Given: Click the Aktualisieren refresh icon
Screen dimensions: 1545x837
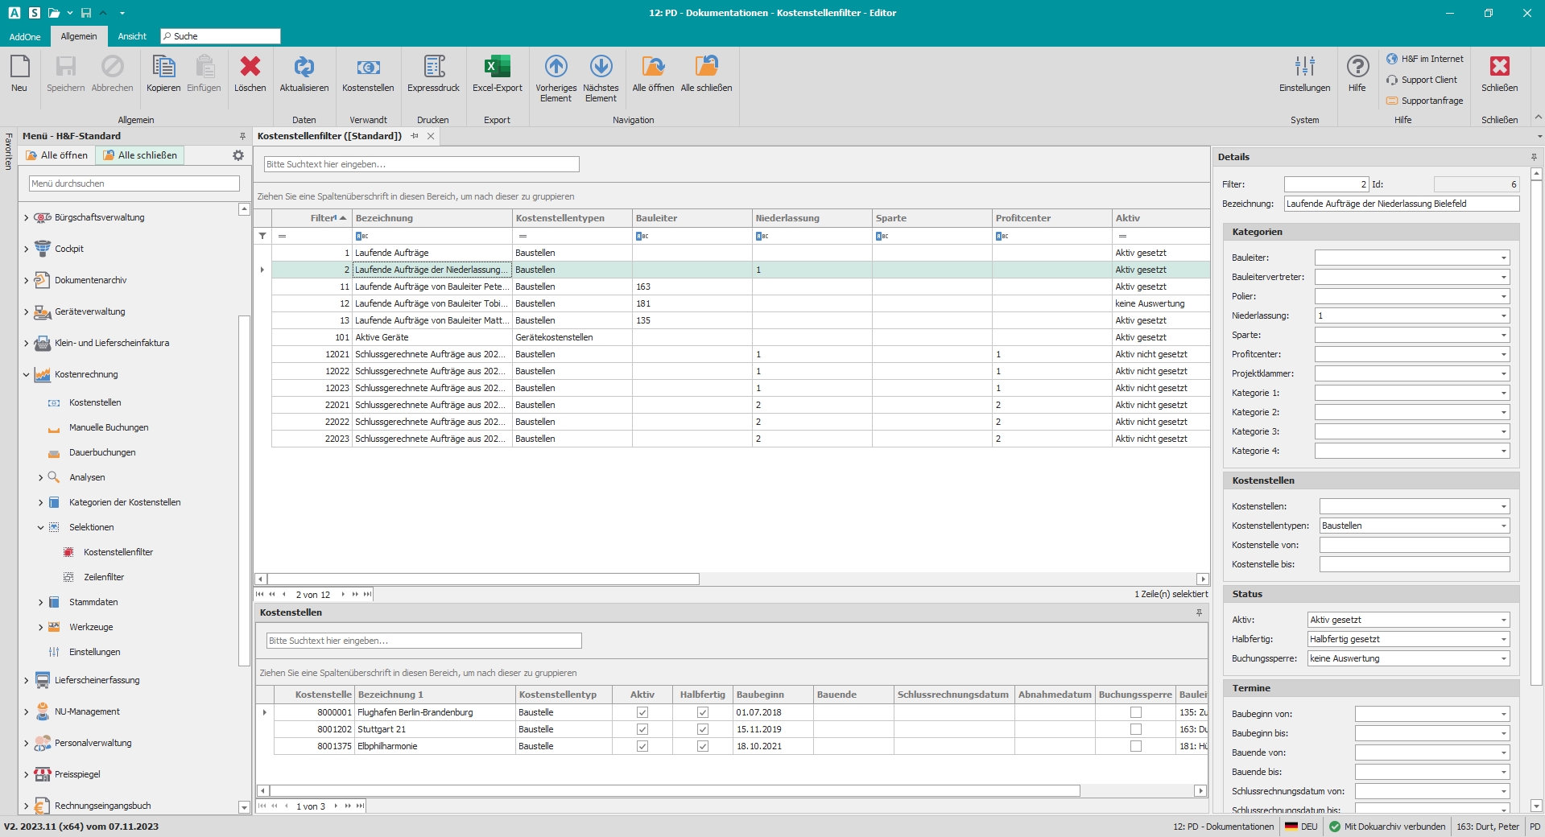Looking at the screenshot, I should pyautogui.click(x=304, y=68).
